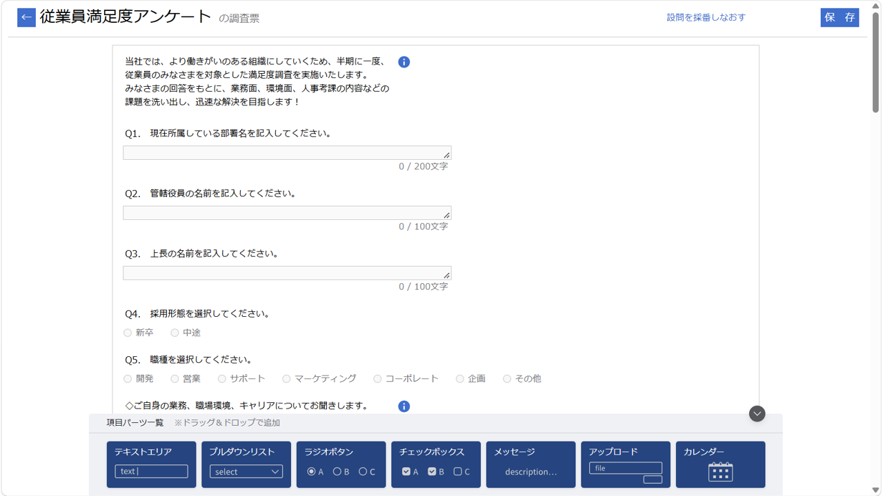Click the 従業員満足度アンケート title
The image size is (883, 496).
tap(126, 17)
